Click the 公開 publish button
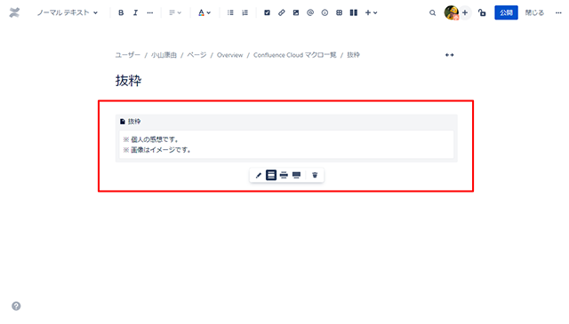 pos(506,12)
